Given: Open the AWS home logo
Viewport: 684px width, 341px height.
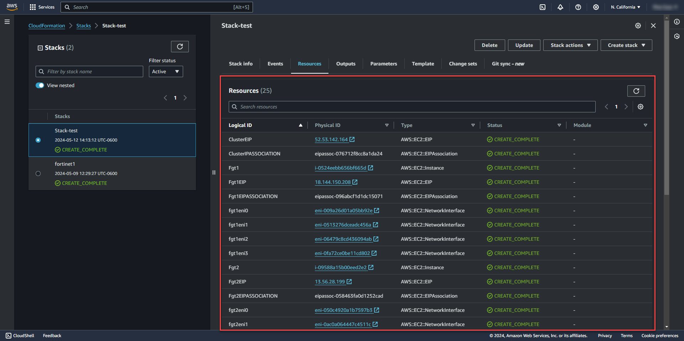Looking at the screenshot, I should (x=12, y=7).
